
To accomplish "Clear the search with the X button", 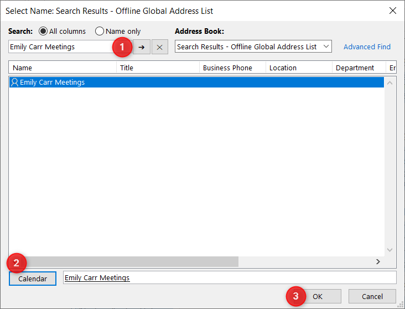I will click(x=160, y=47).
